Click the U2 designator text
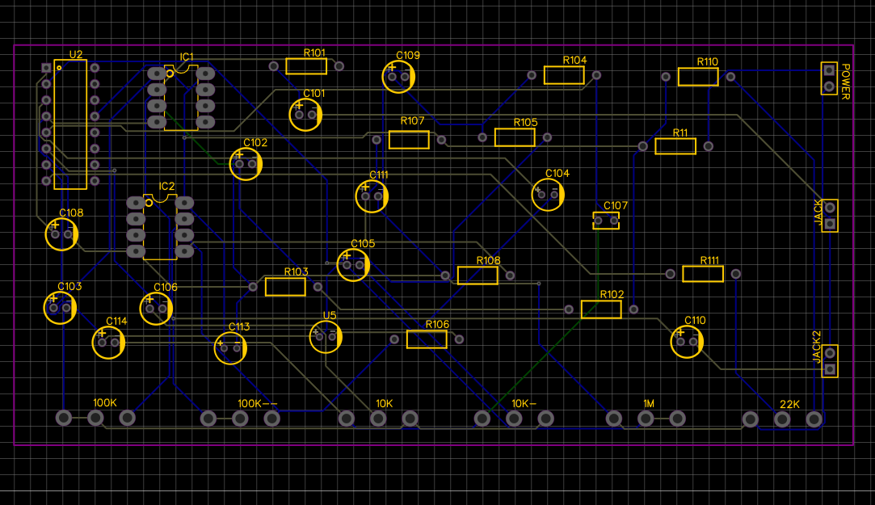Image resolution: width=875 pixels, height=505 pixels. click(76, 54)
